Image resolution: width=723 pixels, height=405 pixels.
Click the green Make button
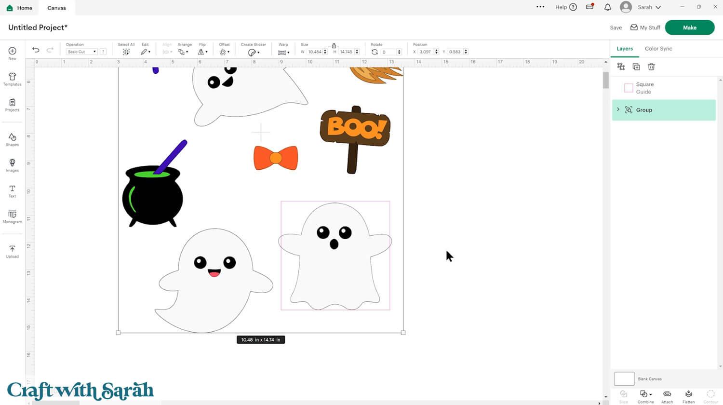coord(689,27)
